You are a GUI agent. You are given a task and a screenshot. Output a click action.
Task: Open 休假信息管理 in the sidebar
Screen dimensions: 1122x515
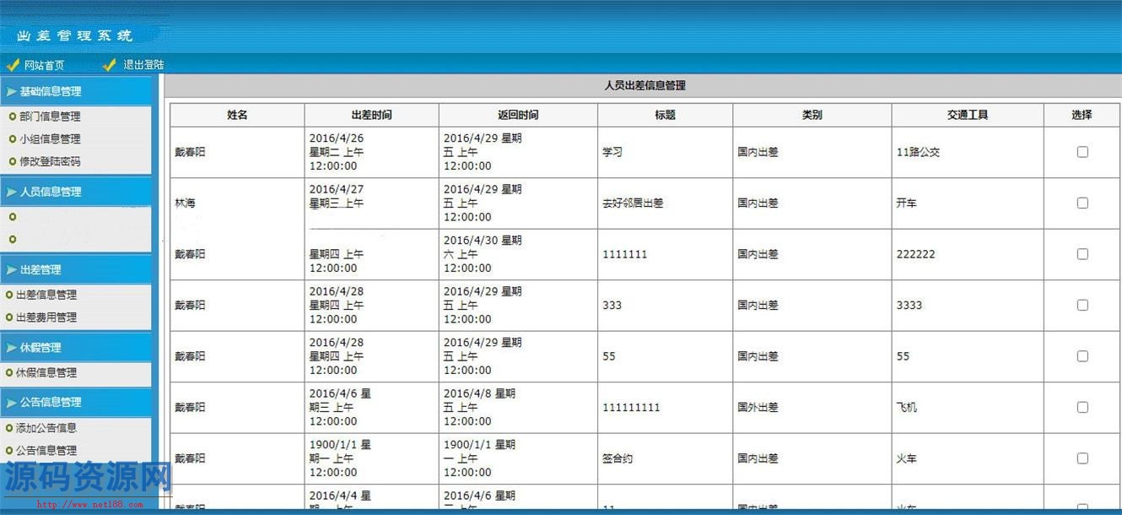click(46, 372)
